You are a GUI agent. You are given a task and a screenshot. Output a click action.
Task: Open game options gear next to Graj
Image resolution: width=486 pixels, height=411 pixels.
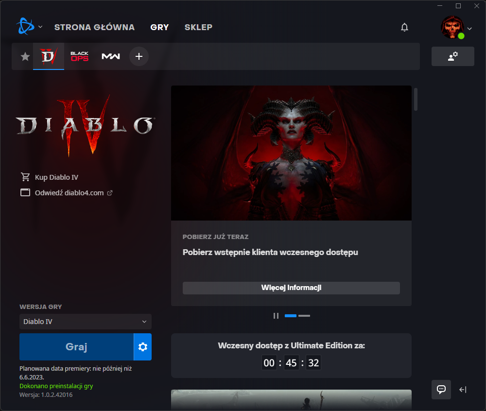[142, 347]
